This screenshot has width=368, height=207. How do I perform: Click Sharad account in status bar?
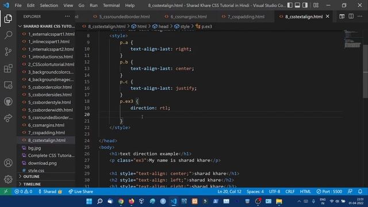click(50, 191)
